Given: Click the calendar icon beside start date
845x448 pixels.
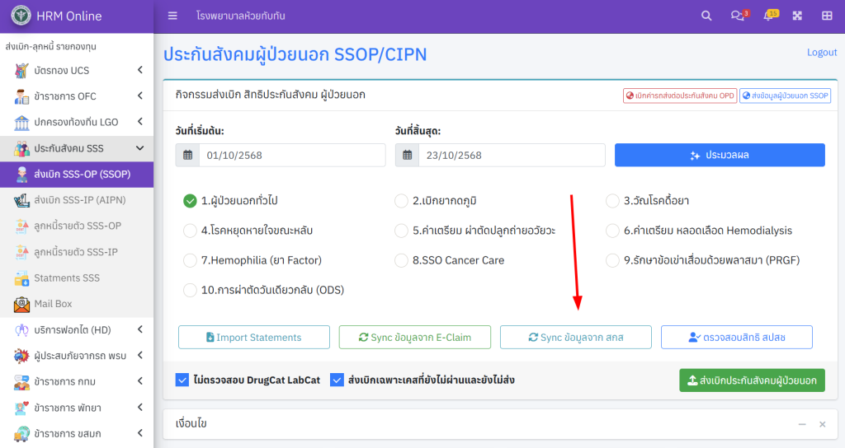Looking at the screenshot, I should click(x=187, y=155).
